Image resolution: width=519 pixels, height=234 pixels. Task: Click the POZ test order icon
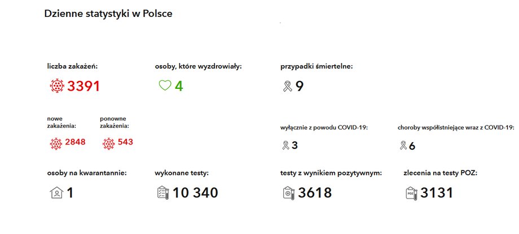coord(411,193)
